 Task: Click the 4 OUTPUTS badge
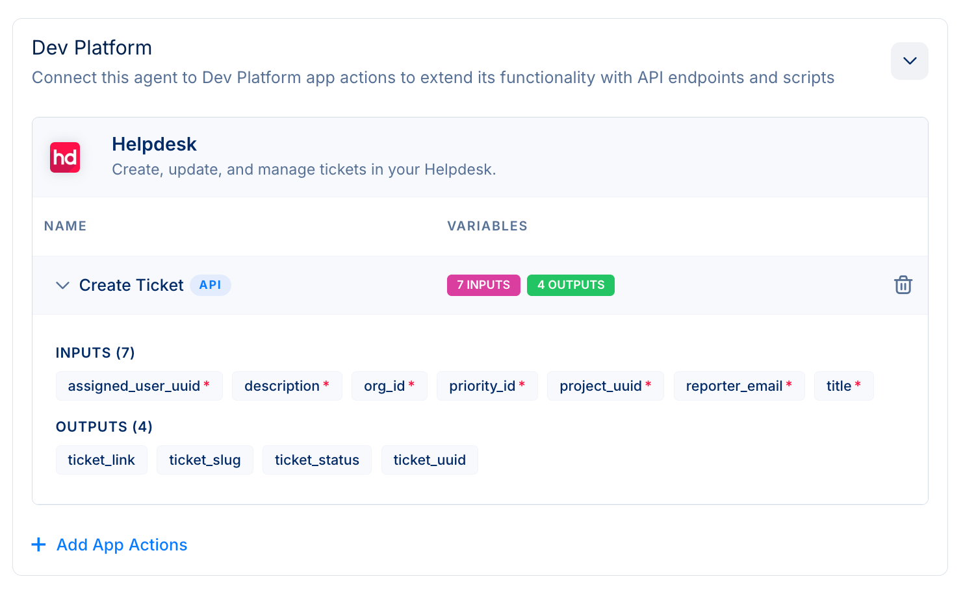pos(570,285)
